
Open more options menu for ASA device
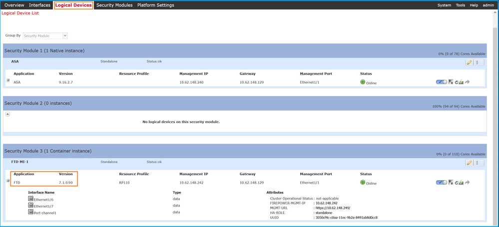tap(479, 63)
